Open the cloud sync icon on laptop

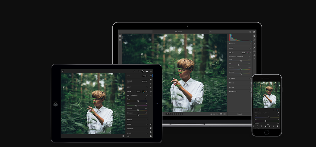254,32
